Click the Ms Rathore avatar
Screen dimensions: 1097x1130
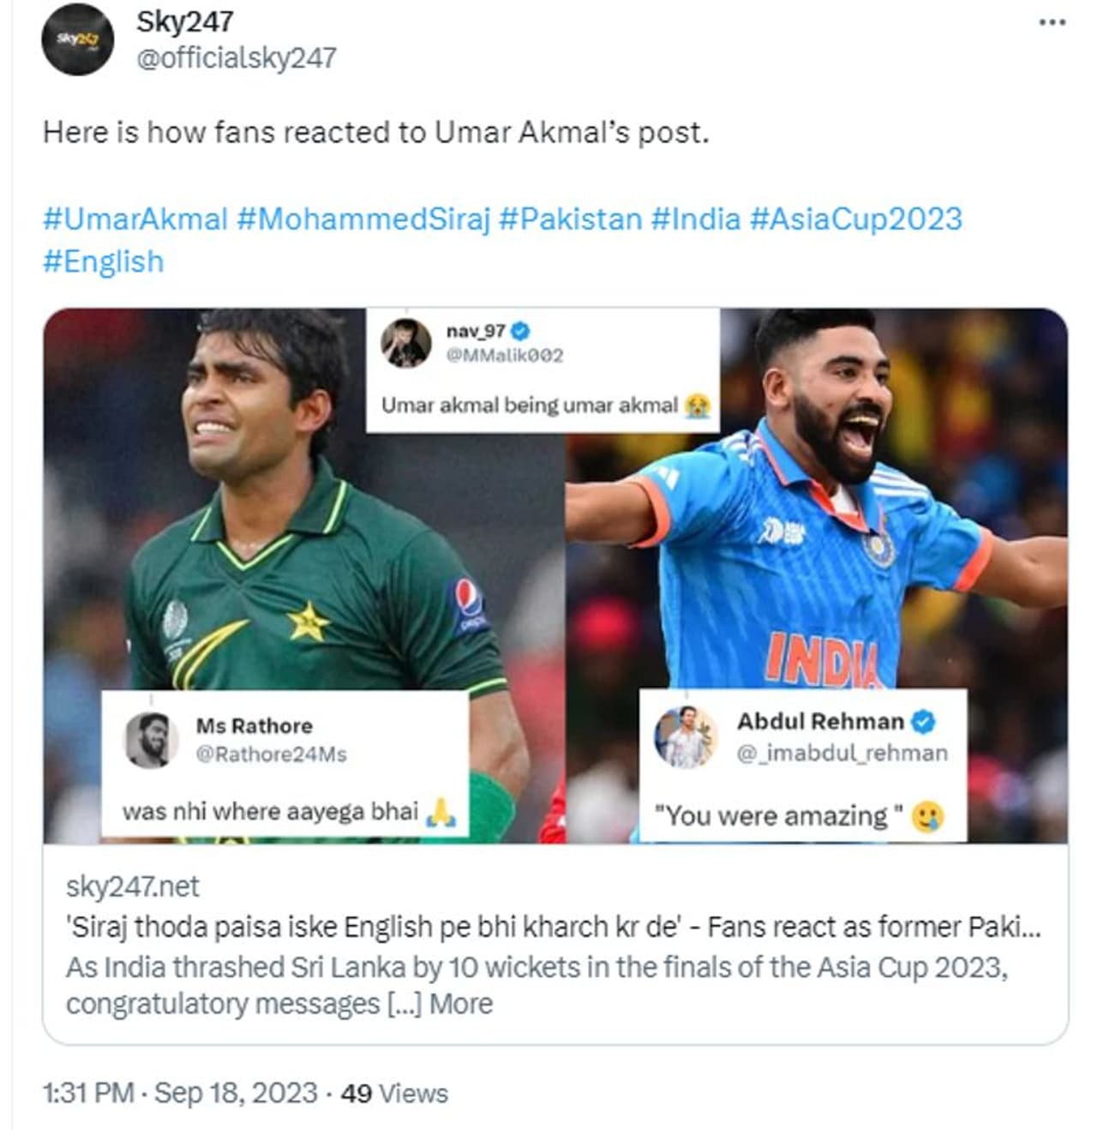(x=152, y=740)
